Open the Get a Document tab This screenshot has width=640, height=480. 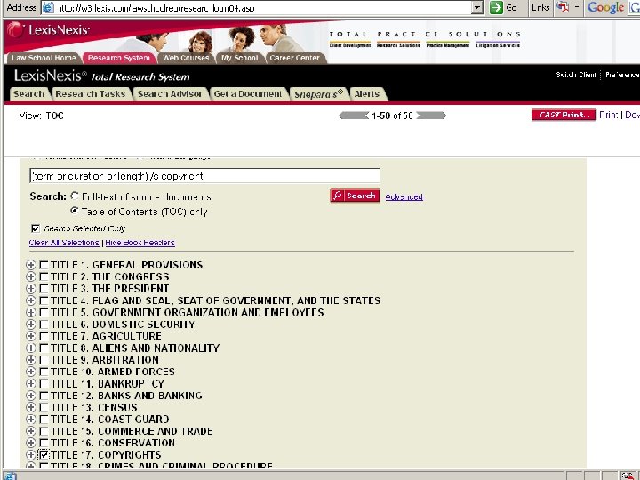[248, 94]
